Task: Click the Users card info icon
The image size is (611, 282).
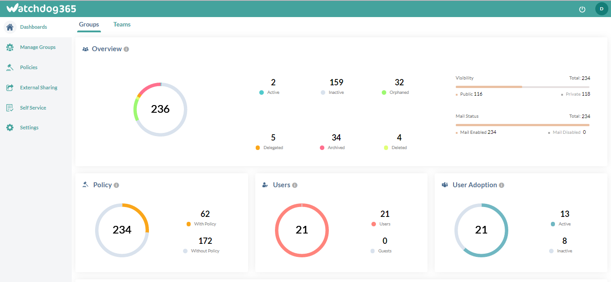Action: (295, 185)
